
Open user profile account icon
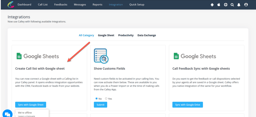pyautogui.click(x=246, y=5)
